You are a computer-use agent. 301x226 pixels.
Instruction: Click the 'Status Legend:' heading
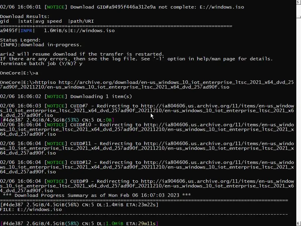pyautogui.click(x=20, y=40)
